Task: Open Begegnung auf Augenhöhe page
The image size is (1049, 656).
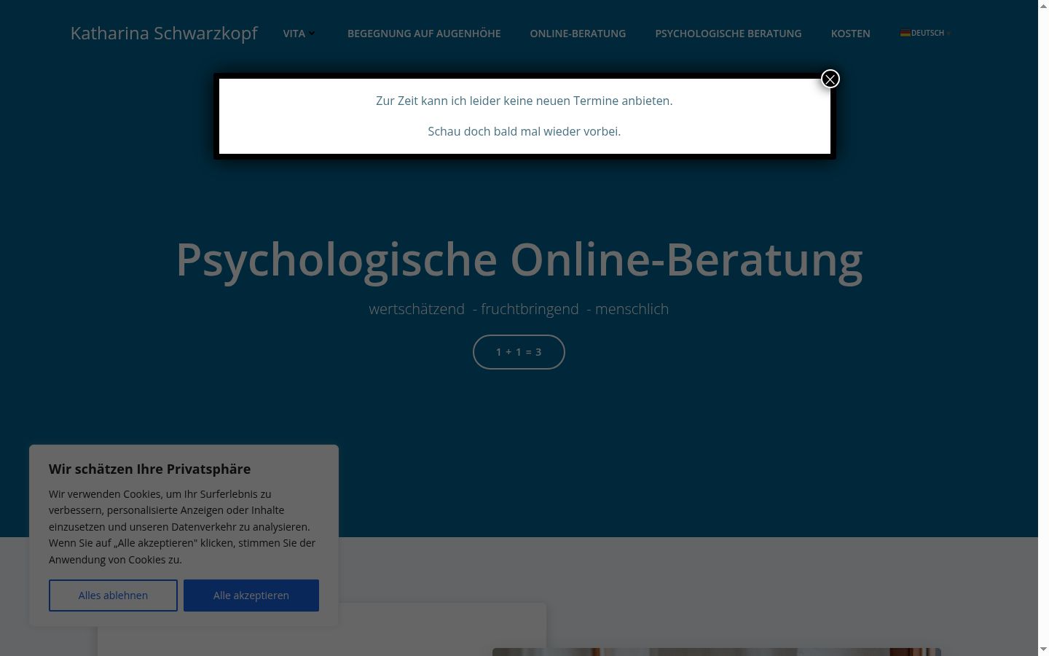Action: [424, 34]
